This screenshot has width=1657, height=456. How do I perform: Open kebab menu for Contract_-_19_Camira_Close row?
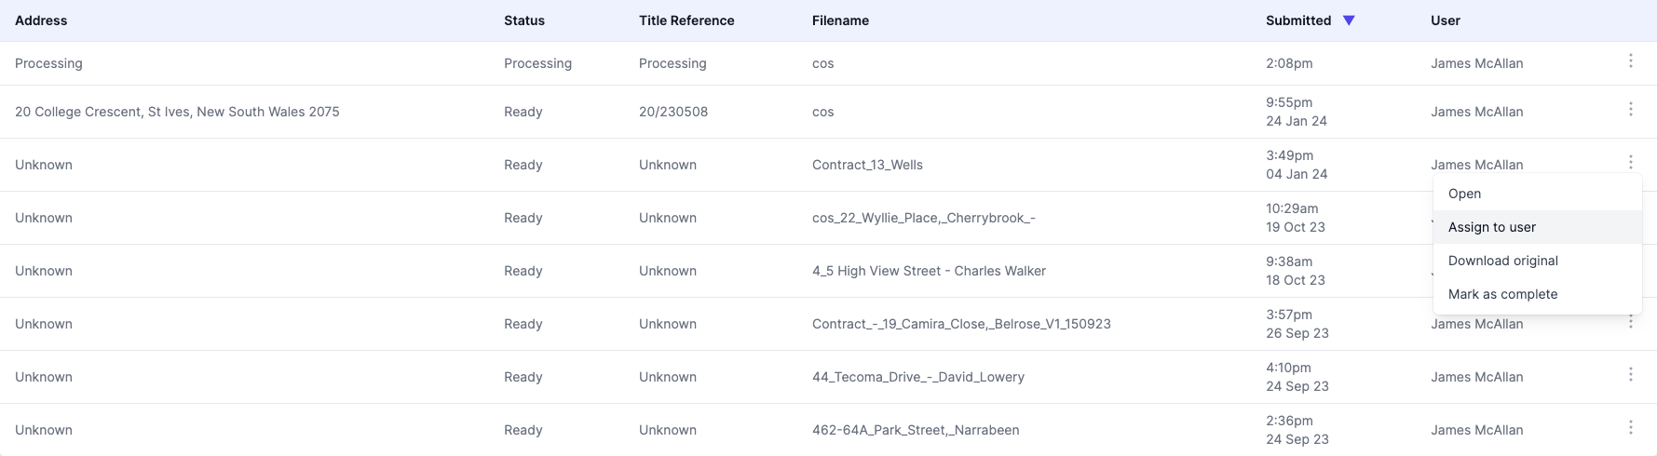[1630, 322]
